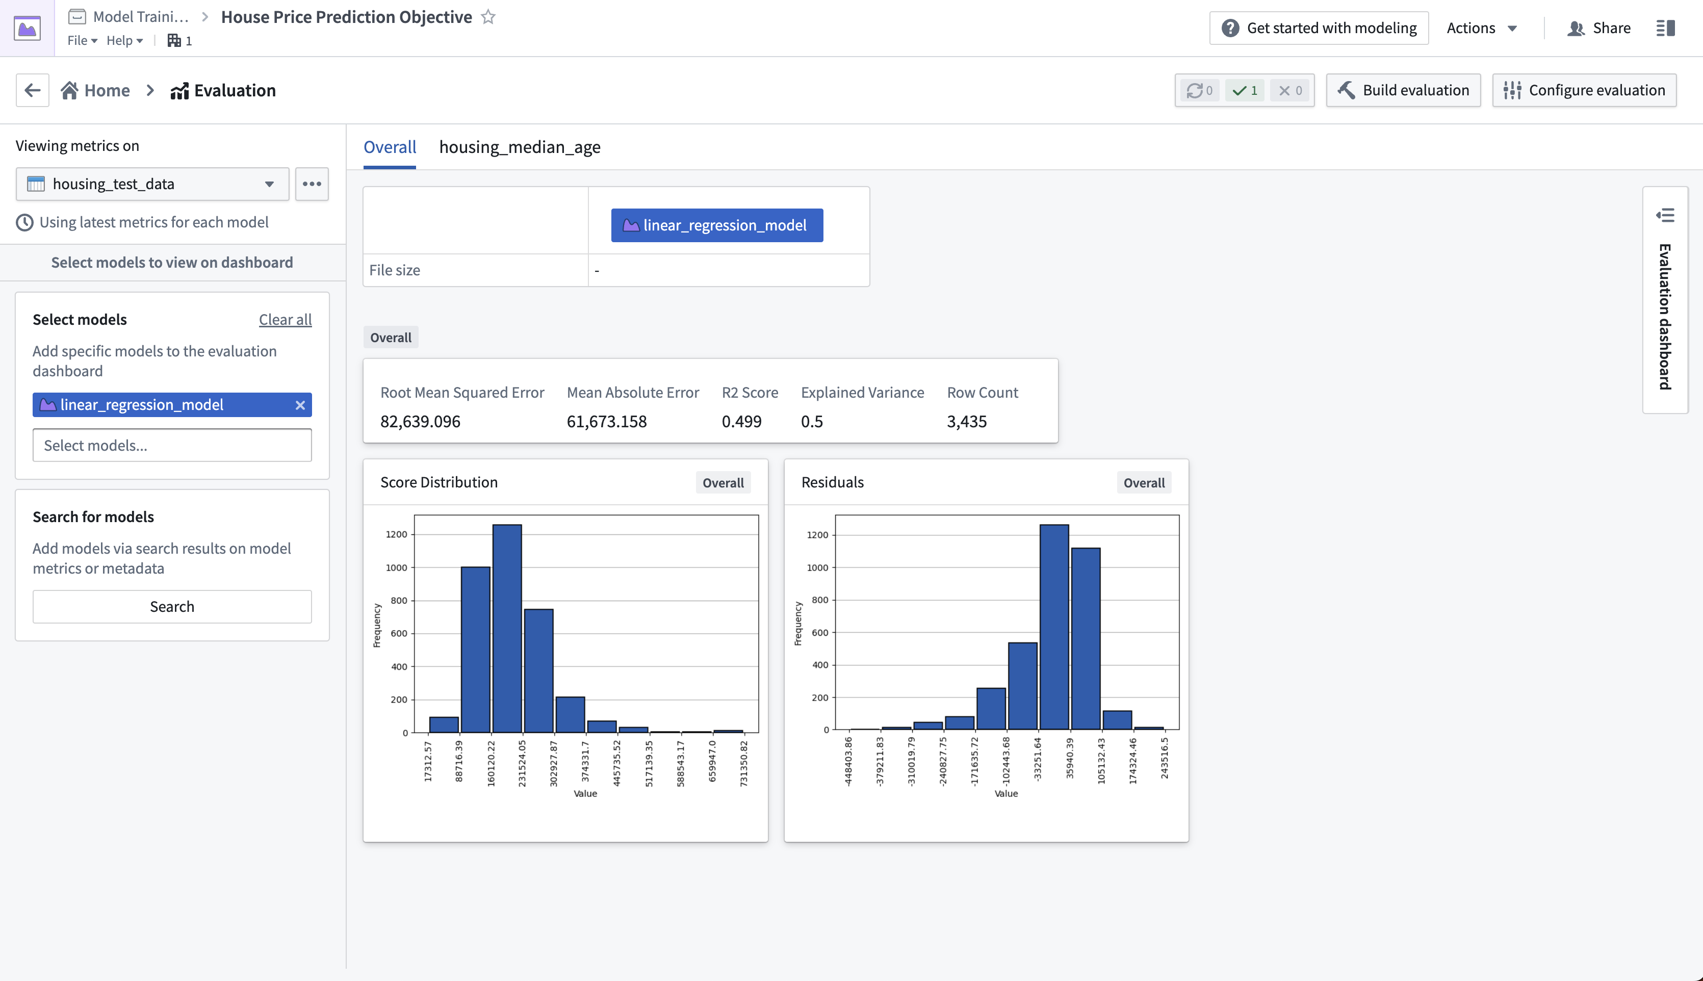Click the Model Training folder breadcrumb
The height and width of the screenshot is (981, 1703).
coord(128,17)
